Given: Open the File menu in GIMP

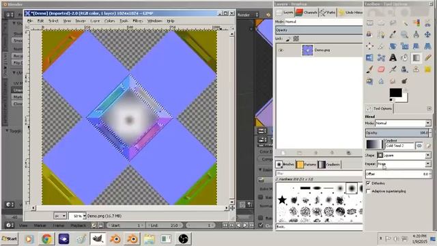Looking at the screenshot, I should (30, 21).
